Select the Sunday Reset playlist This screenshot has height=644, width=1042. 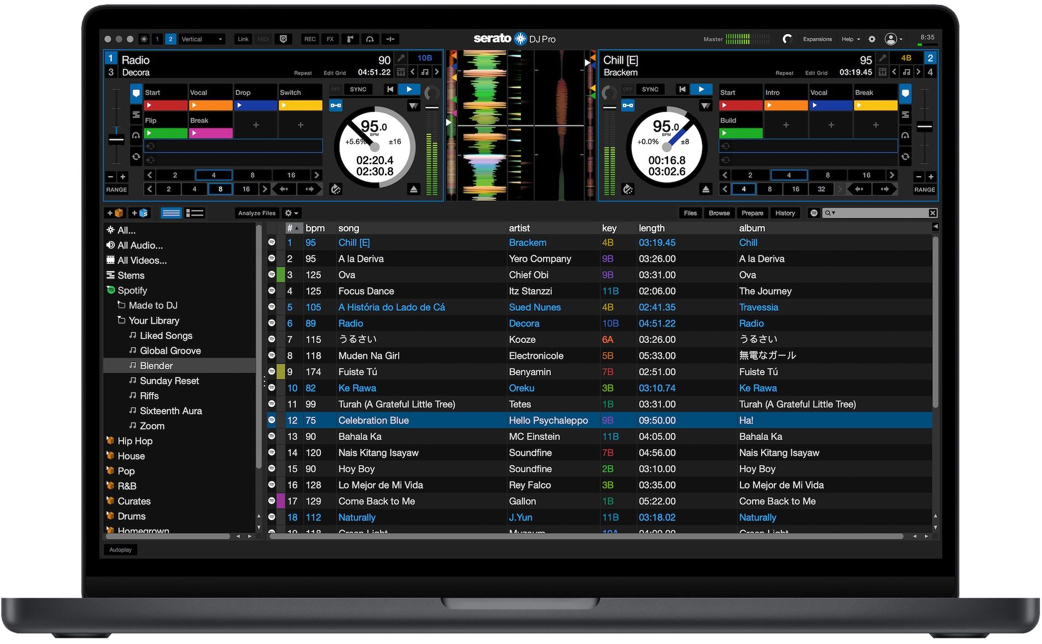point(169,381)
